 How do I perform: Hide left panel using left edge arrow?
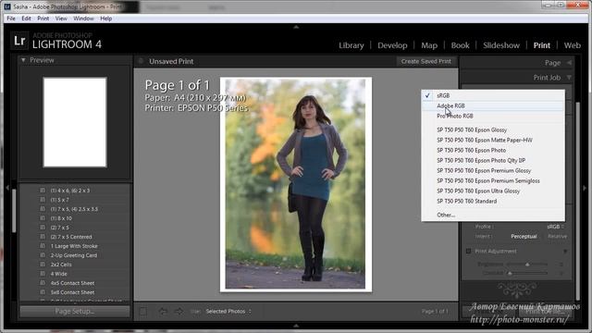point(7,188)
